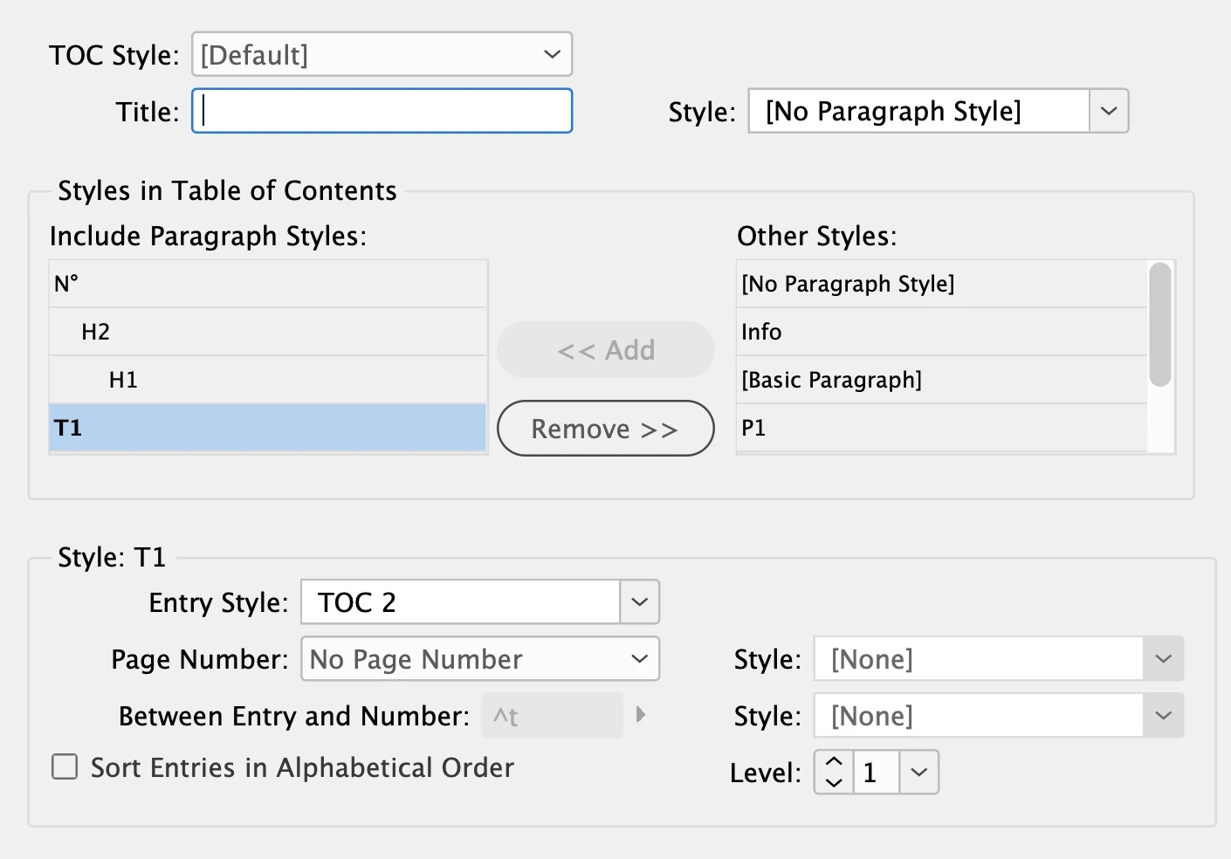Open the TOC Style dropdown
Screen dimensions: 1231x859
382,55
